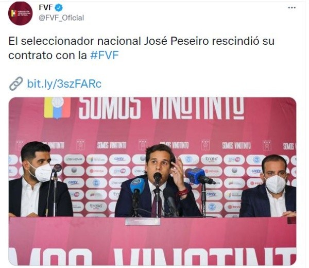Click the @FVF_Oficial handle
This screenshot has width=309, height=268.
coord(61,18)
